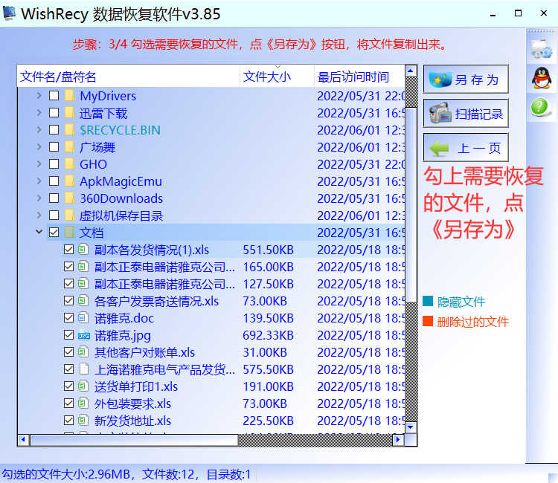Image resolution: width=558 pixels, height=483 pixels.
Task: Click the horizontal scrollbar right arrow
Action: (x=398, y=440)
